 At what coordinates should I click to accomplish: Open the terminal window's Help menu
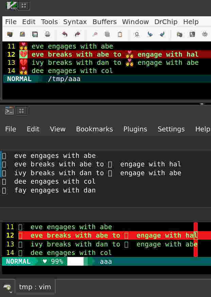tap(203, 129)
